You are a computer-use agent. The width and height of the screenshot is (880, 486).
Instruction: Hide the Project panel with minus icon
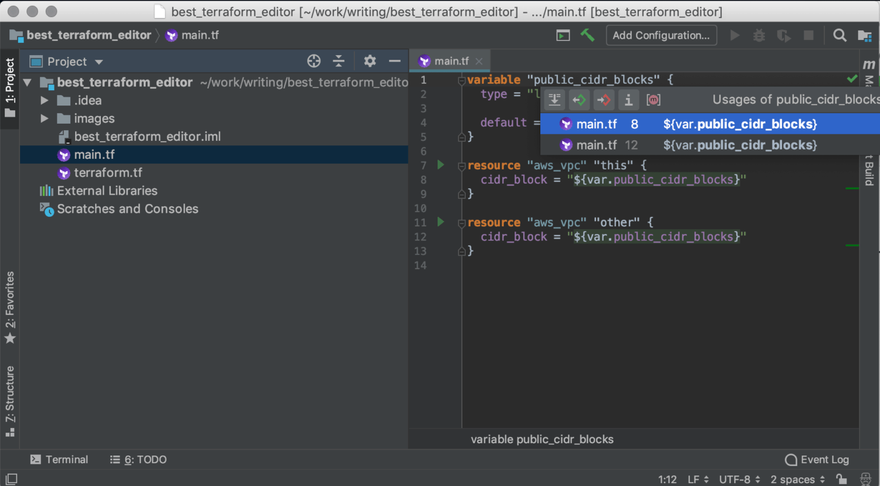point(395,61)
